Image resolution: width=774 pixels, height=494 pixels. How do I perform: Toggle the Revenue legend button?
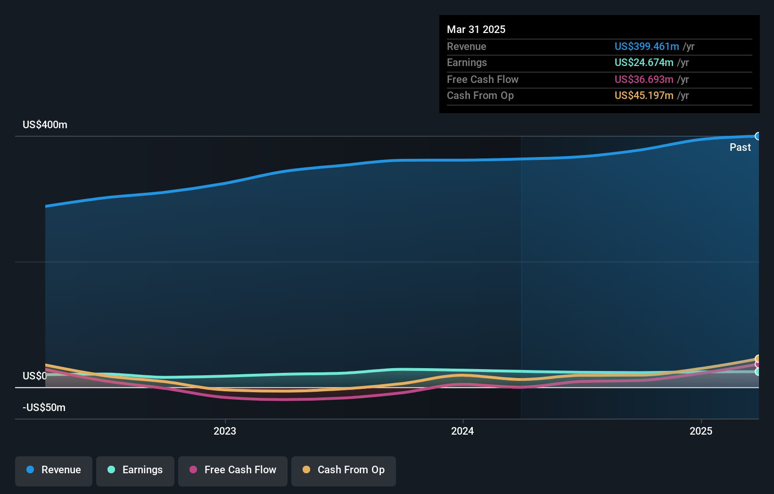point(54,471)
